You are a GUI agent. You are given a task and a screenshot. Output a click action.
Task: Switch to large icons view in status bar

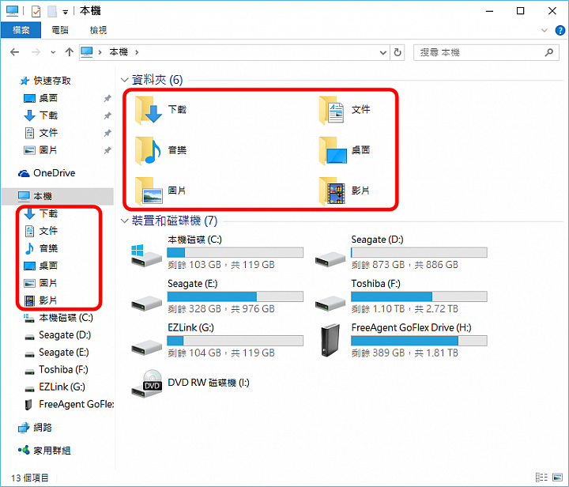click(557, 478)
